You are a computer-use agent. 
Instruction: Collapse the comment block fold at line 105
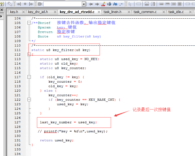coord(29,23)
